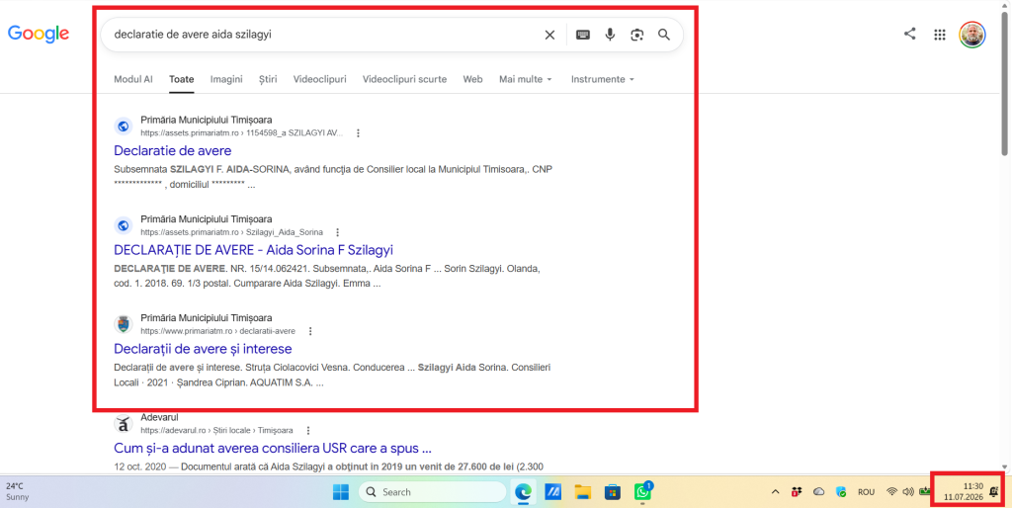Click inside the Google search input field

pyautogui.click(x=323, y=35)
